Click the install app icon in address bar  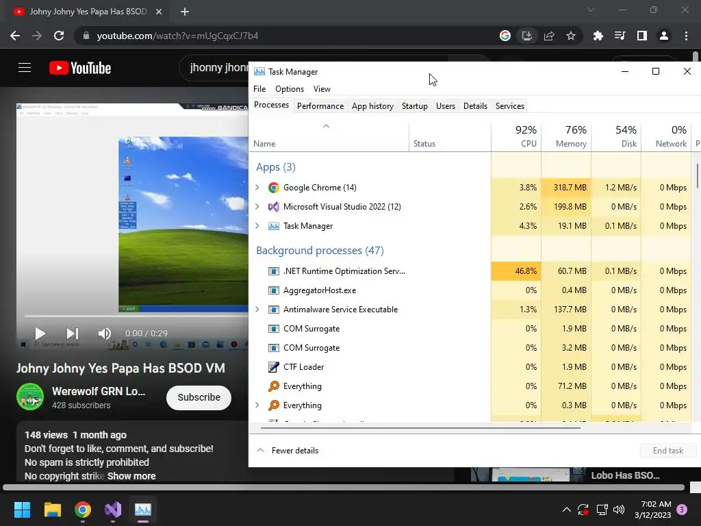tap(527, 36)
